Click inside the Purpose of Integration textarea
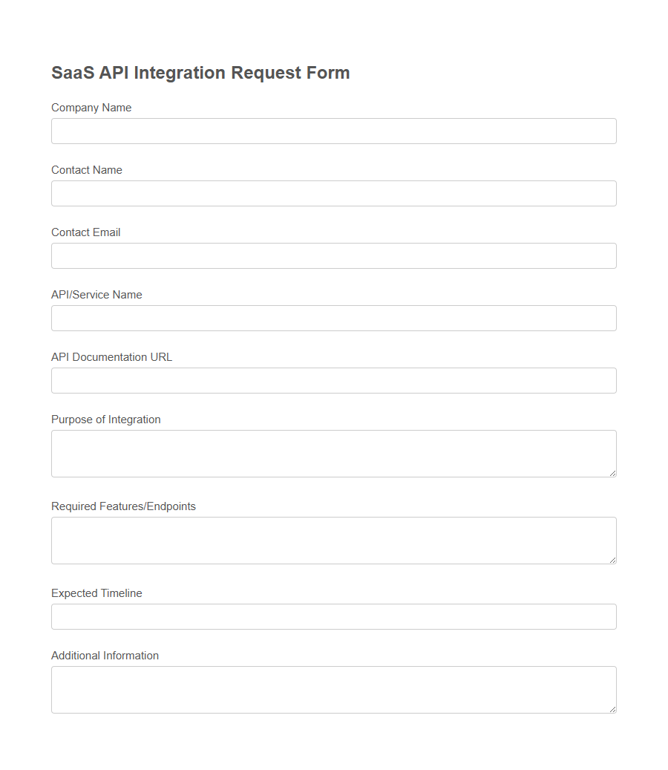 [x=333, y=451]
